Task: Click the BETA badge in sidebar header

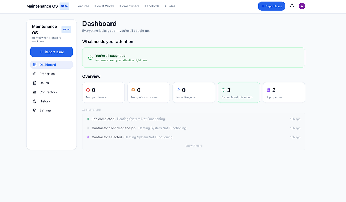Action: [66, 29]
